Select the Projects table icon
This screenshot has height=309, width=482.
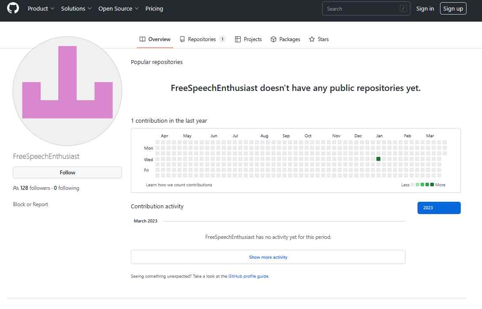pyautogui.click(x=237, y=39)
